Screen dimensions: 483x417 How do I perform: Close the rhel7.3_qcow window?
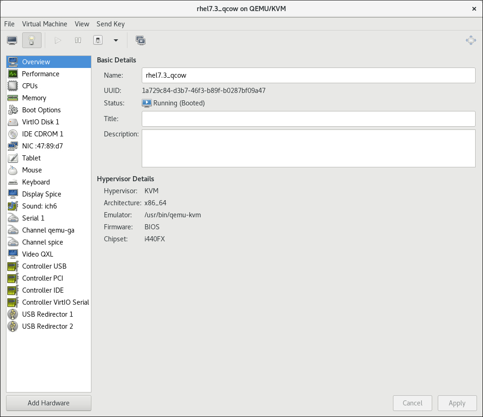point(474,9)
